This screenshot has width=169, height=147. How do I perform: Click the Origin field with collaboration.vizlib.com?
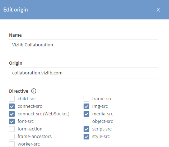84,73
